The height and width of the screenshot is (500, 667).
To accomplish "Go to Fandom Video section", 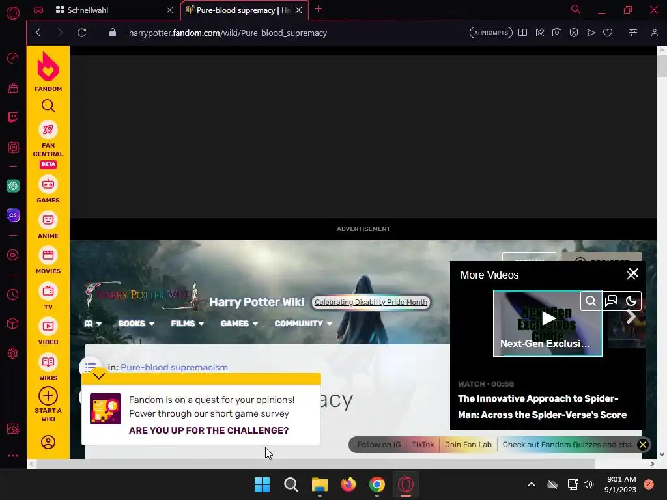I will [x=48, y=331].
